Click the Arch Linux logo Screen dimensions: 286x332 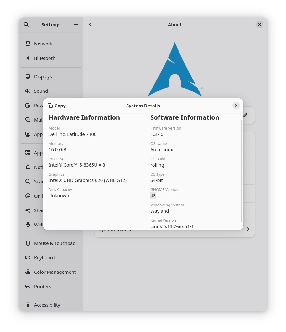175,69
